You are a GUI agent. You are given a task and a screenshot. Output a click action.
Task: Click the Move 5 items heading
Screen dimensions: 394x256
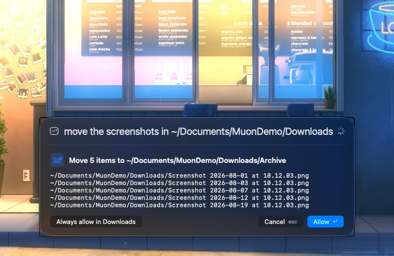click(177, 160)
